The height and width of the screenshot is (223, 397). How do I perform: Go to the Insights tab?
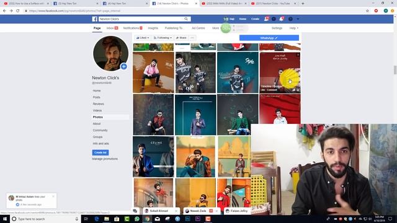(153, 28)
